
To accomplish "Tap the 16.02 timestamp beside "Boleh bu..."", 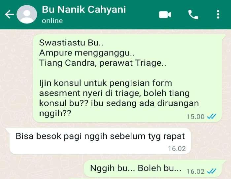I will coord(195,172).
